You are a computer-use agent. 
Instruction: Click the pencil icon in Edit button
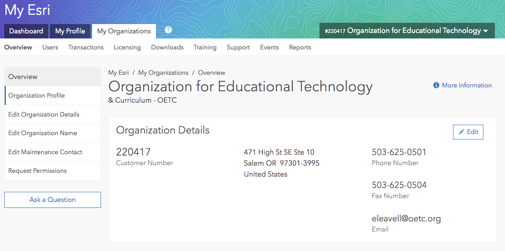pyautogui.click(x=461, y=132)
